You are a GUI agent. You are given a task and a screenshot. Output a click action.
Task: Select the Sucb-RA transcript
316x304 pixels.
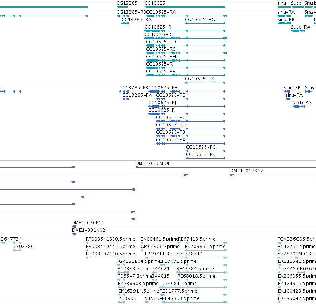pos(301,27)
